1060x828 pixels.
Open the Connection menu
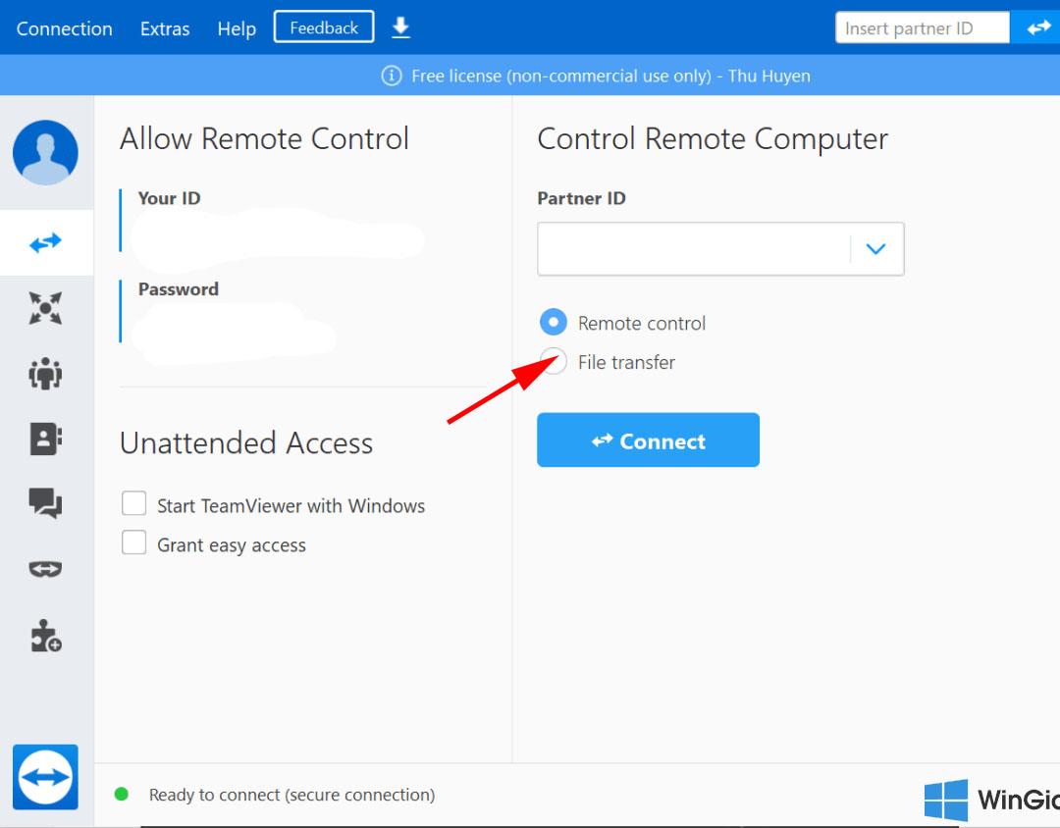tap(64, 28)
